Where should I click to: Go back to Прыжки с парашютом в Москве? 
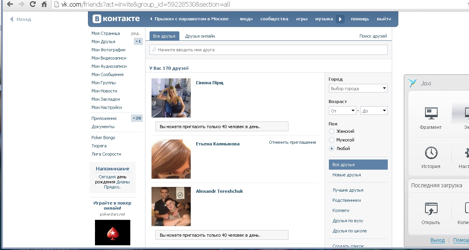(x=189, y=19)
